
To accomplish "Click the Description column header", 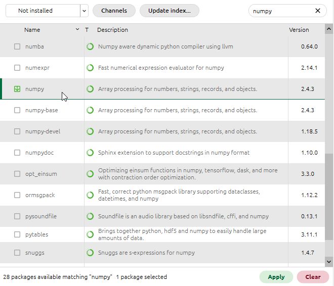I will pyautogui.click(x=112, y=30).
